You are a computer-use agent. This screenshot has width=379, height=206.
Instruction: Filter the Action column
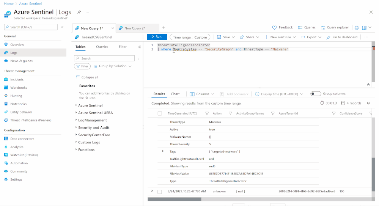(230, 113)
